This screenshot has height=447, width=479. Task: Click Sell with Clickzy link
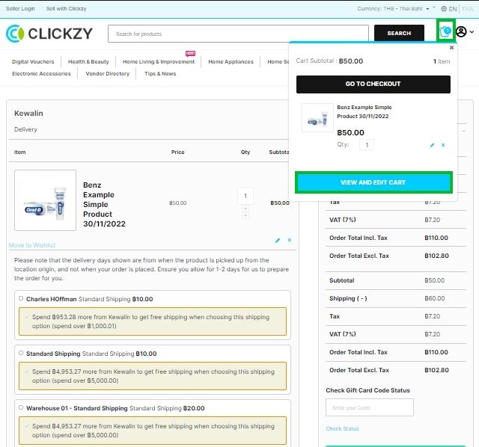tap(66, 8)
